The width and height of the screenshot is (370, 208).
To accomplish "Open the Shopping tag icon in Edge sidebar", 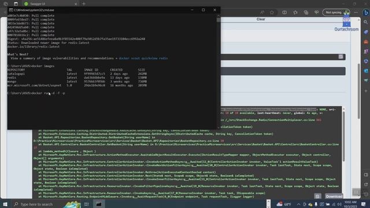I will [x=366, y=32].
